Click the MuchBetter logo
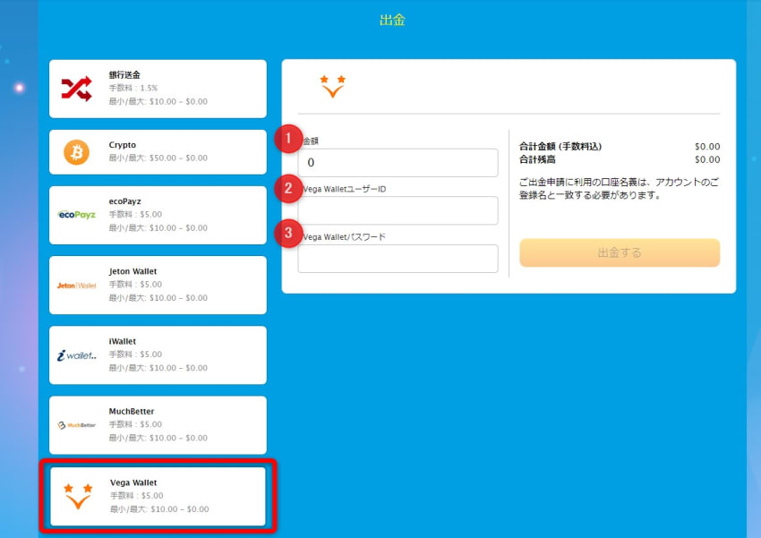 (x=77, y=425)
